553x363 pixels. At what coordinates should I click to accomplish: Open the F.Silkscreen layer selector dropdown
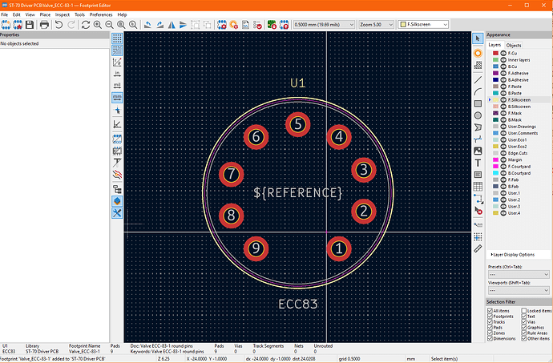pyautogui.click(x=423, y=25)
